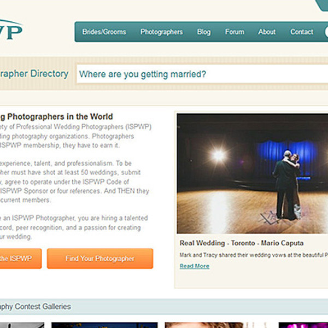Image resolution: width=328 pixels, height=328 pixels.
Task: Click the 'Where are you getting married?' search field
Action: [x=202, y=74]
